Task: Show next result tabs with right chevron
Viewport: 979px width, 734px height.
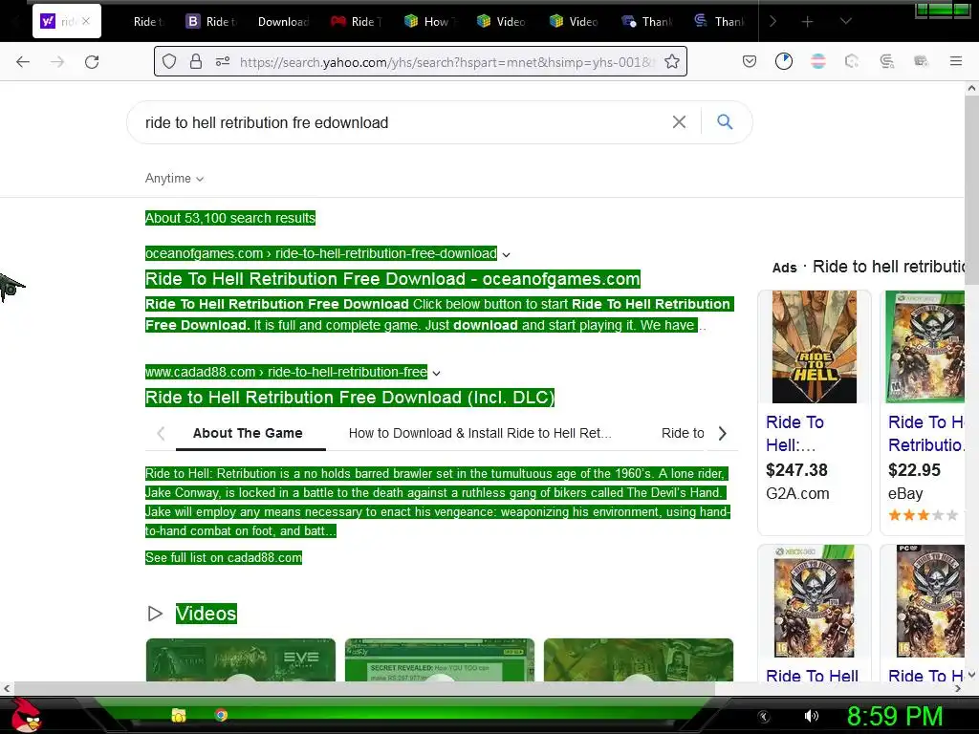Action: (723, 433)
